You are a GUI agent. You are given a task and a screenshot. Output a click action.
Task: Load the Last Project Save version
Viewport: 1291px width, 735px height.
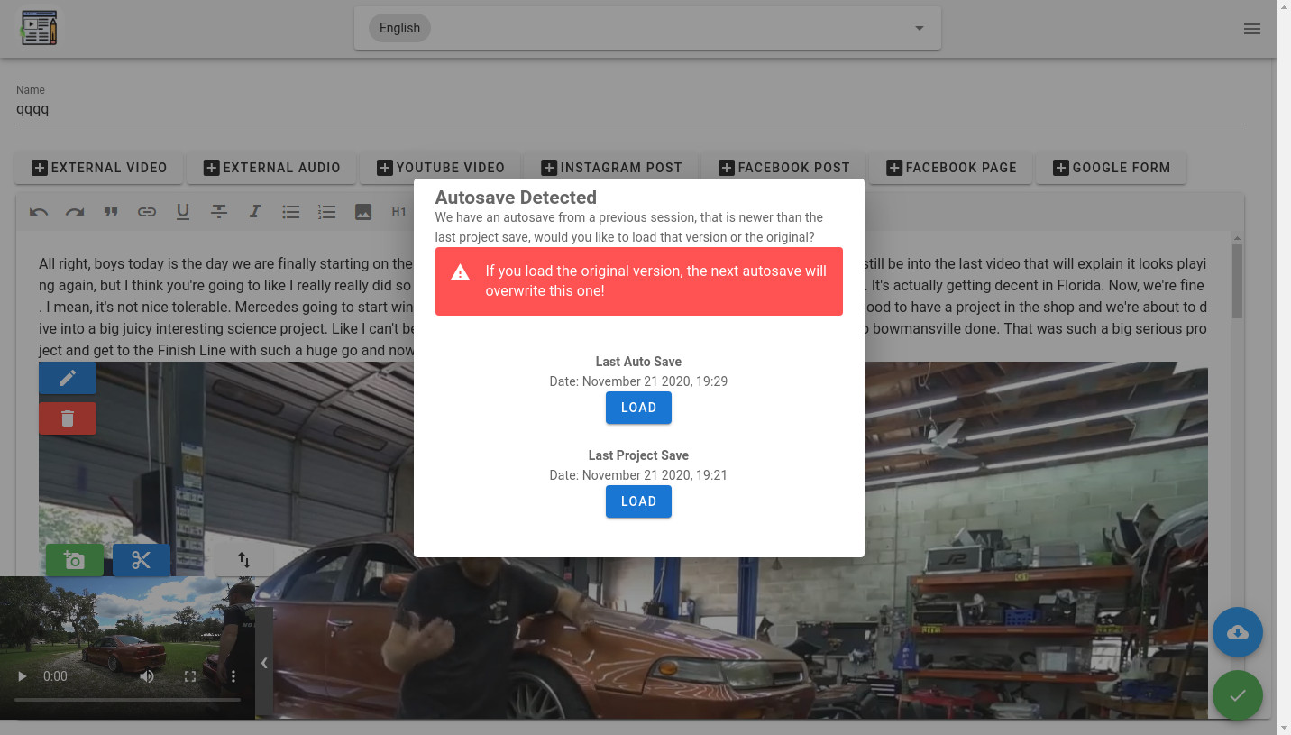(638, 501)
